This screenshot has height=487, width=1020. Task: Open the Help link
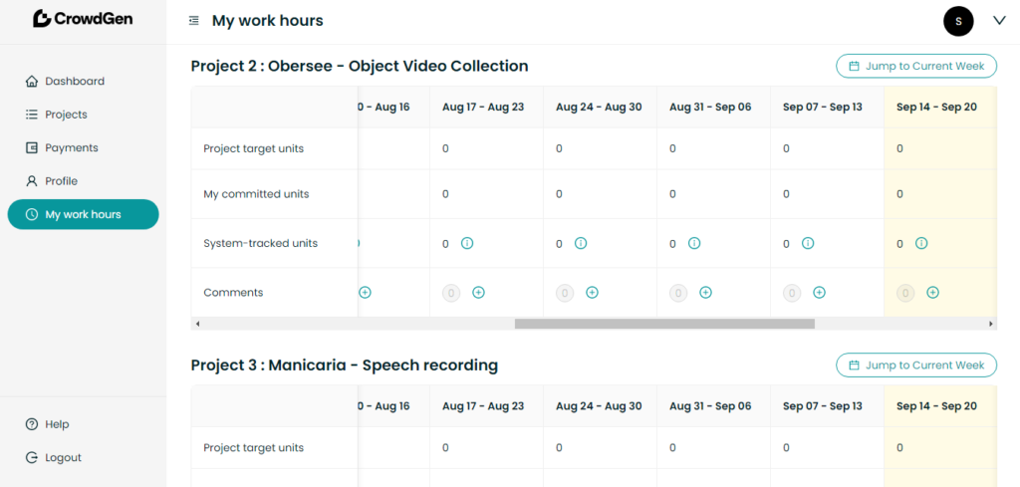(x=57, y=424)
